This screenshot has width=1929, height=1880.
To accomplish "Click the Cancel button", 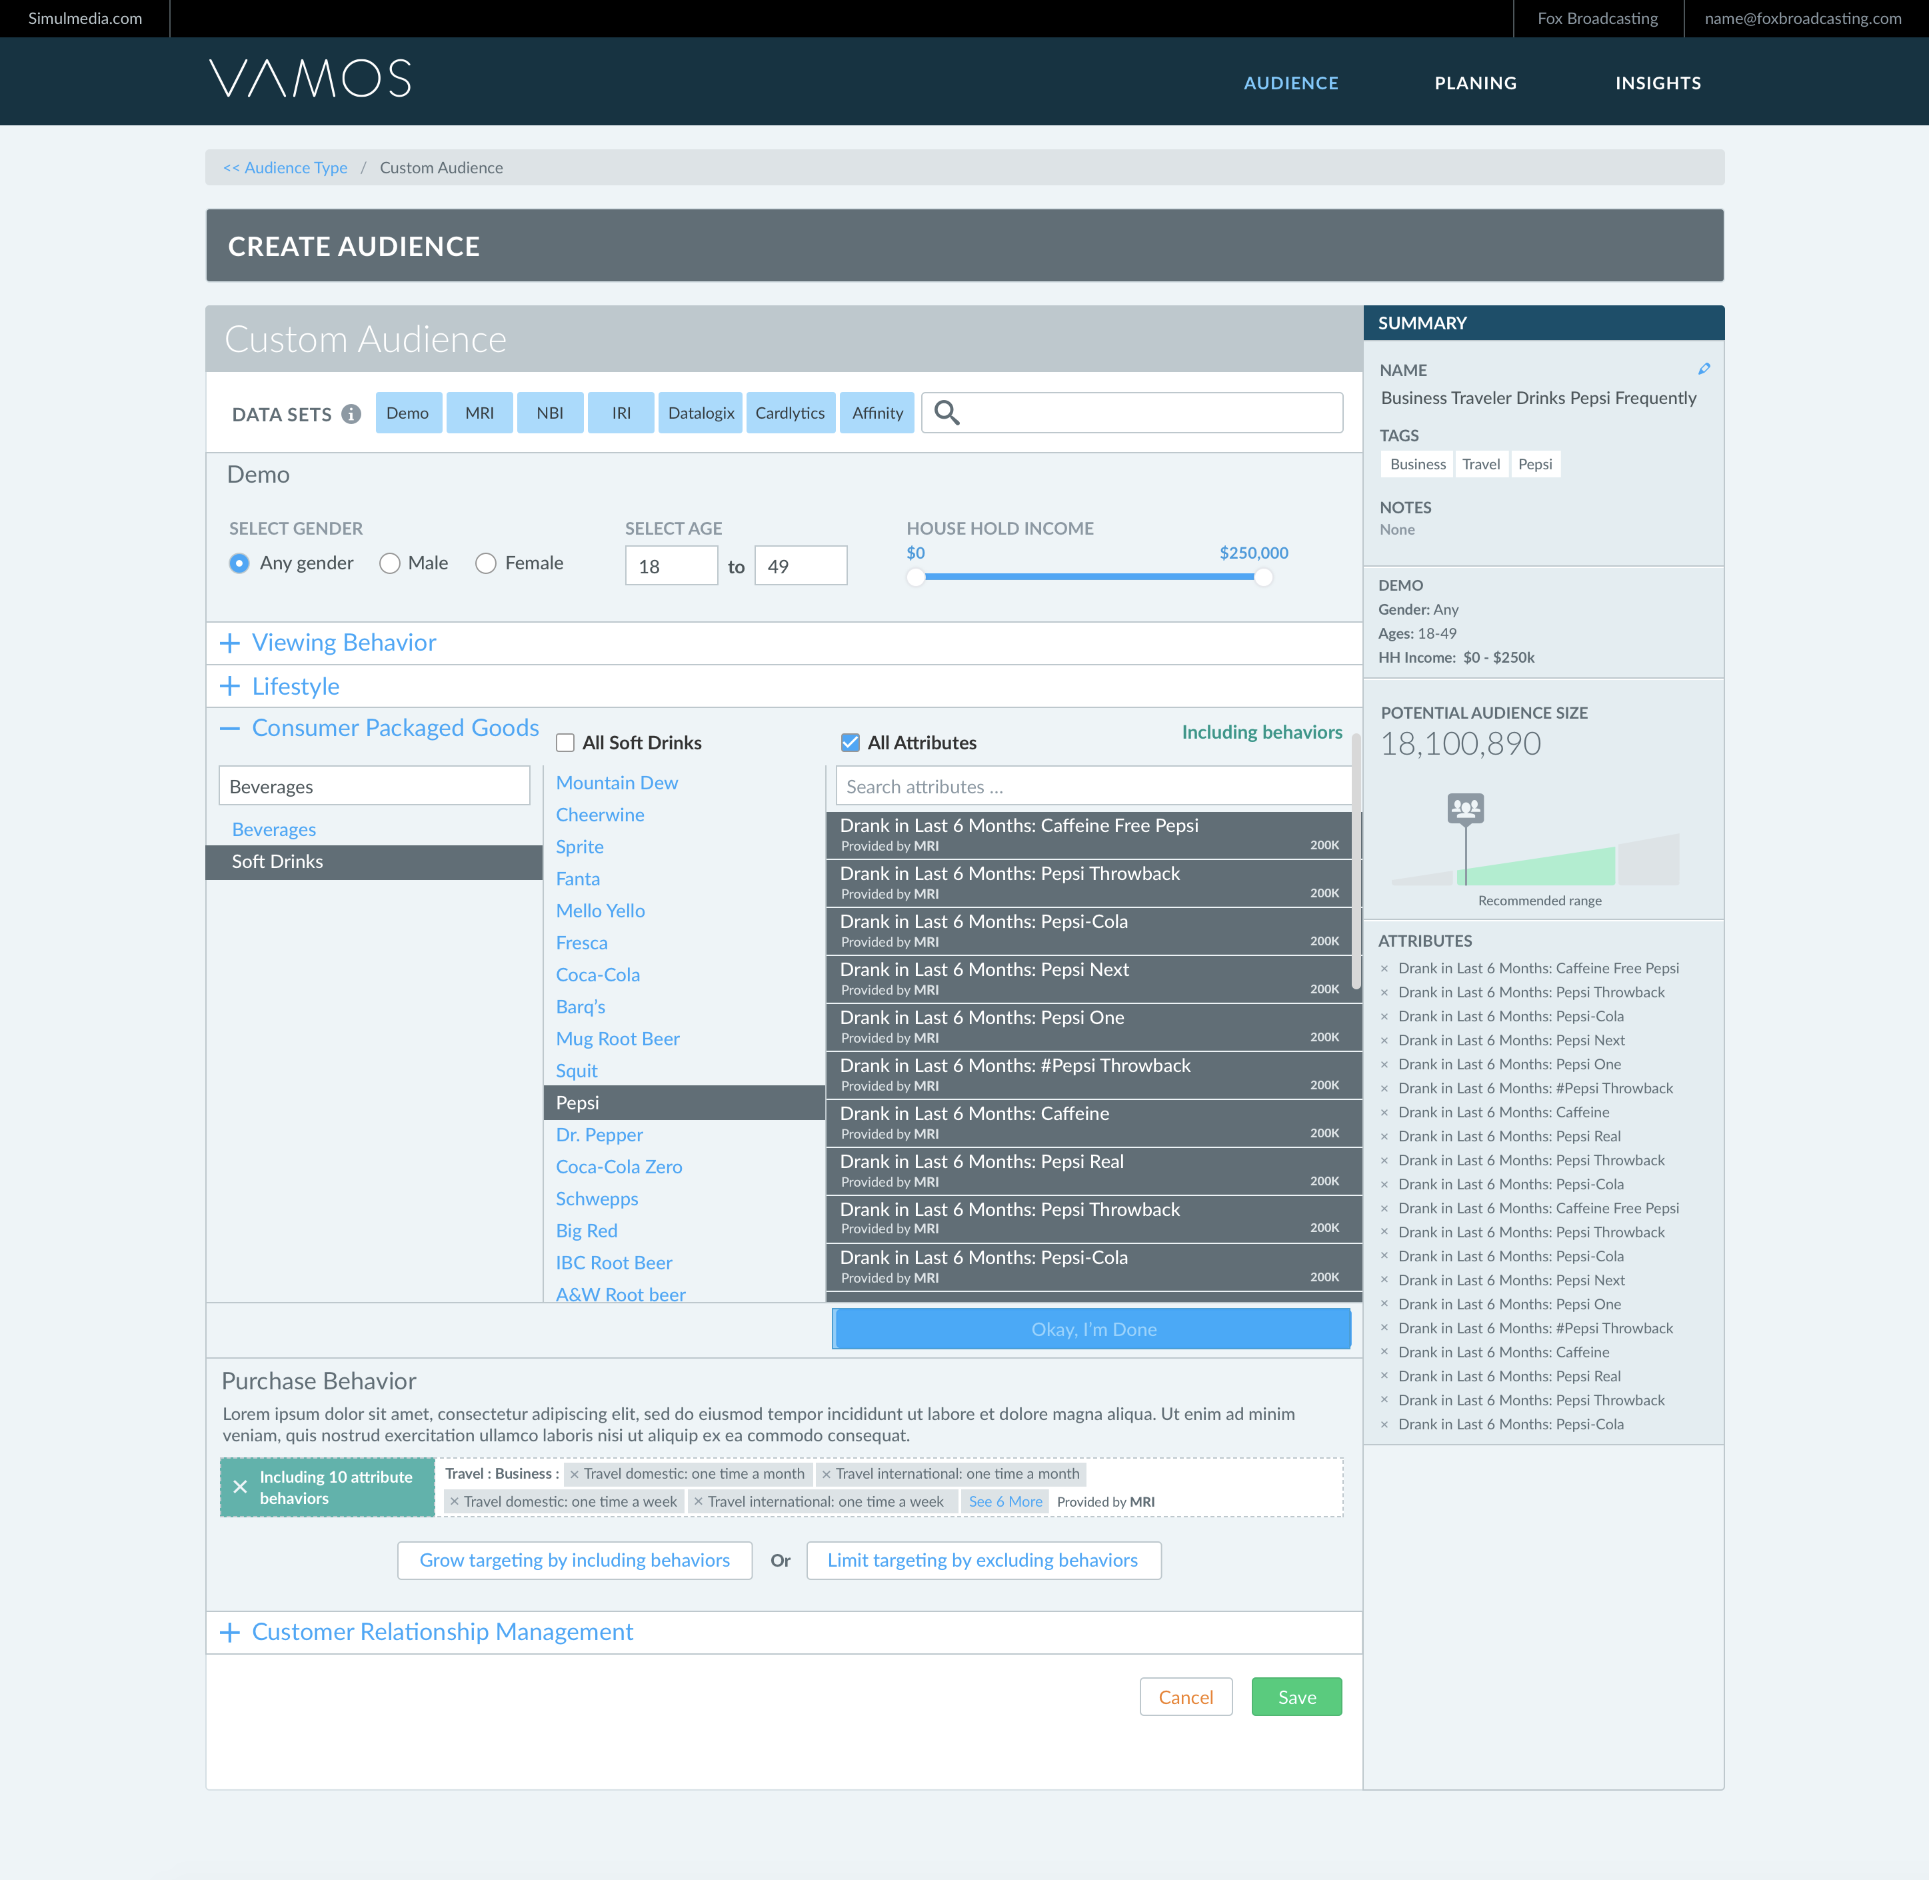I will pos(1186,1697).
